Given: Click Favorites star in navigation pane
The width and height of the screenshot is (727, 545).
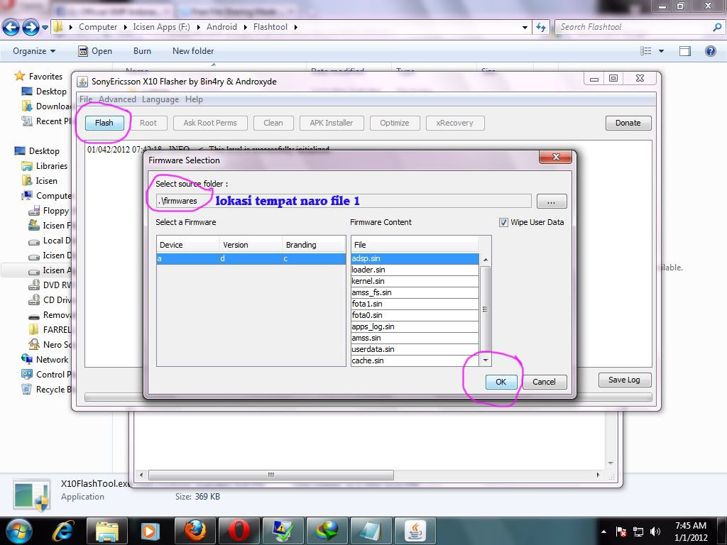Looking at the screenshot, I should click(19, 75).
